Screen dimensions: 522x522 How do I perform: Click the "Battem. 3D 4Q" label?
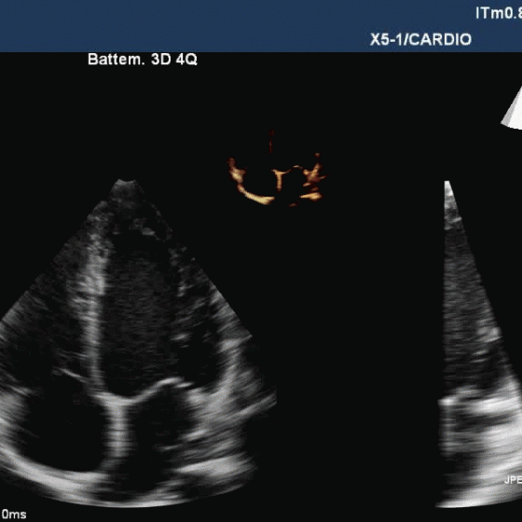(143, 60)
